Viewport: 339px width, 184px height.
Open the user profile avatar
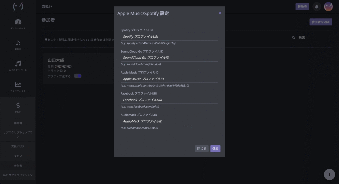(x=328, y=7)
